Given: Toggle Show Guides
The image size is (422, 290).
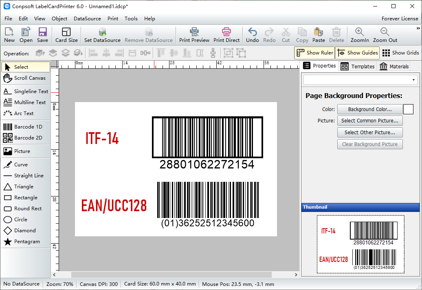Looking at the screenshot, I should tap(357, 53).
